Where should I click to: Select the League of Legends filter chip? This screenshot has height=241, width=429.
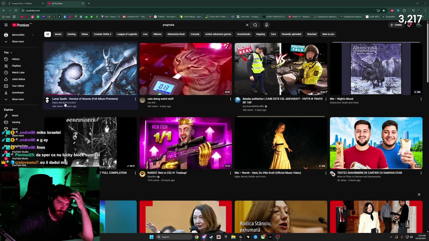pos(127,34)
